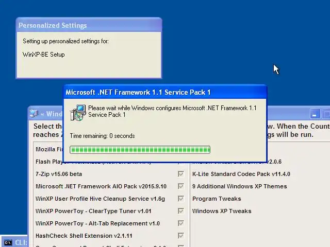Select WinXP User Profile Hive Cleanup entry
This screenshot has height=247, width=330.
(100, 199)
